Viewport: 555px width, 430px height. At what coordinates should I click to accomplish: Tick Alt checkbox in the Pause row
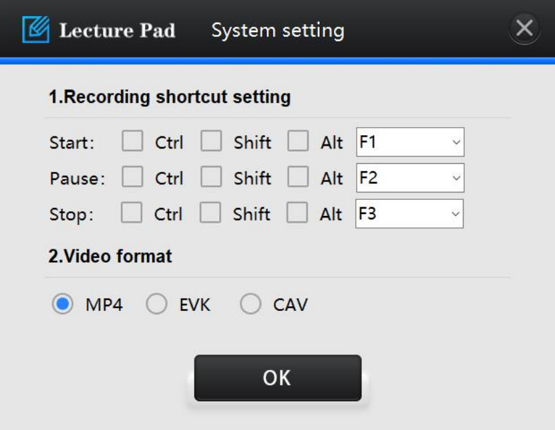[298, 177]
